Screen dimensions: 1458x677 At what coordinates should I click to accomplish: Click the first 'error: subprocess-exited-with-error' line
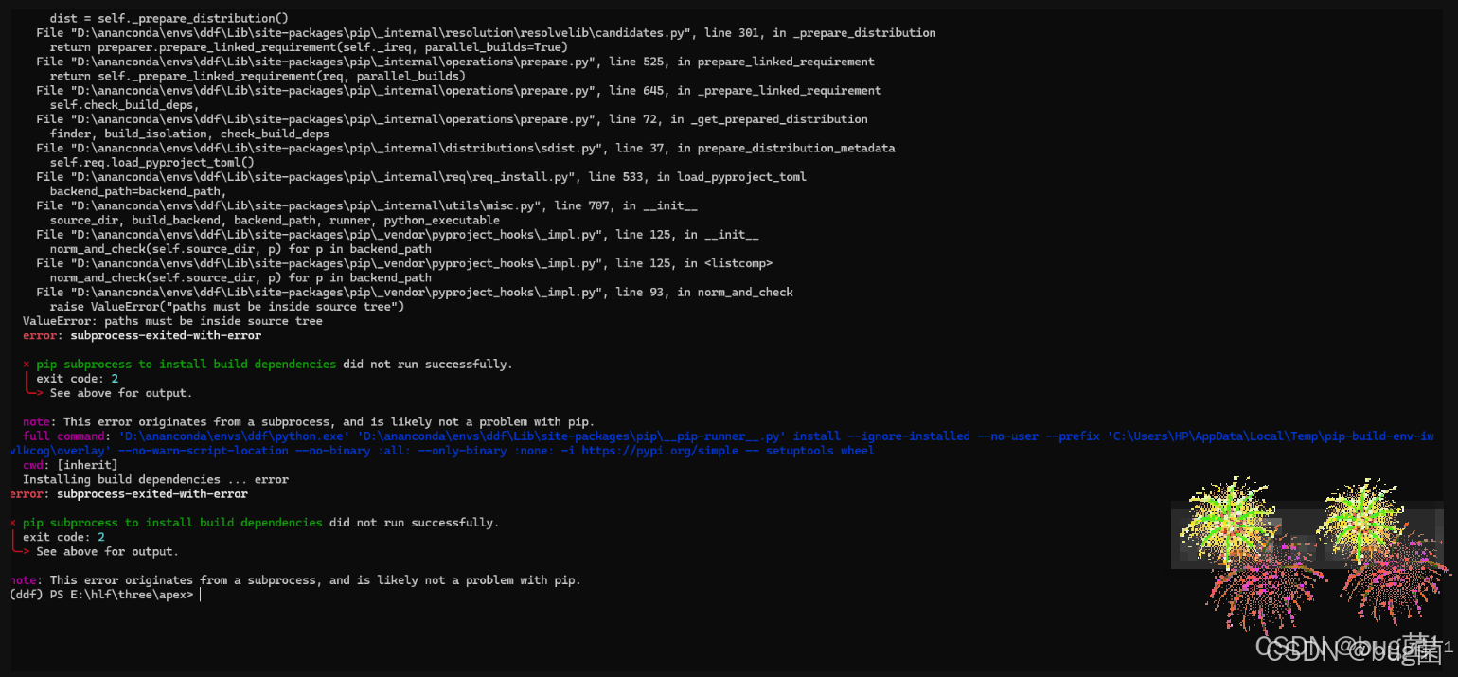click(x=142, y=335)
